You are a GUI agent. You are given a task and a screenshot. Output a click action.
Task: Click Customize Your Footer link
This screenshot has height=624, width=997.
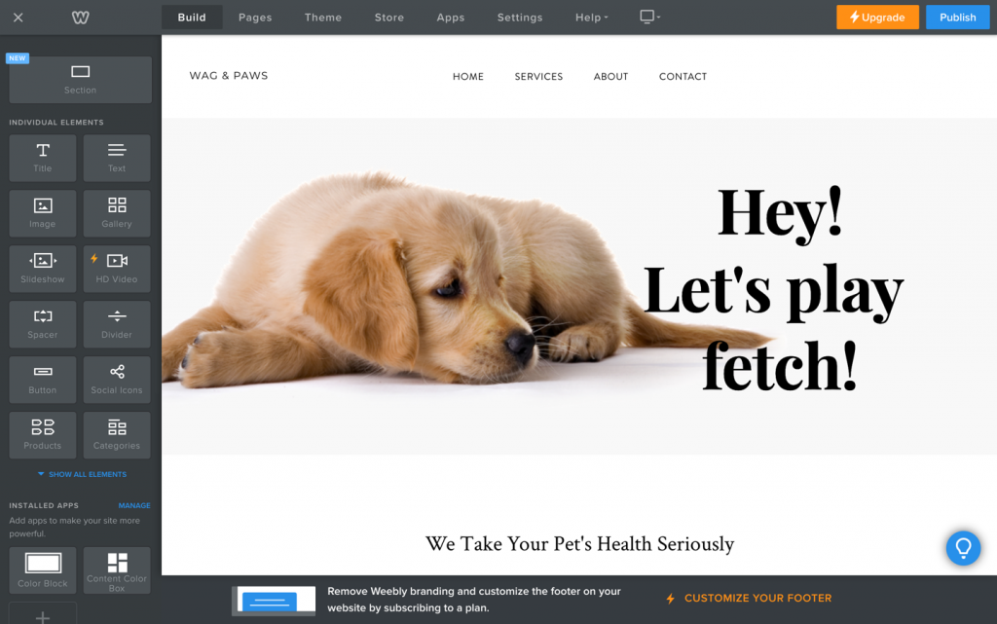pos(757,599)
